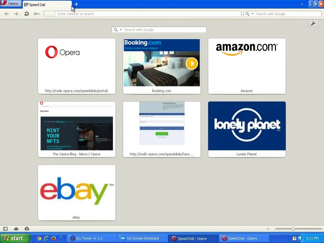Reload the page with refresh icon
324x243 pixels.
[x=27, y=14]
